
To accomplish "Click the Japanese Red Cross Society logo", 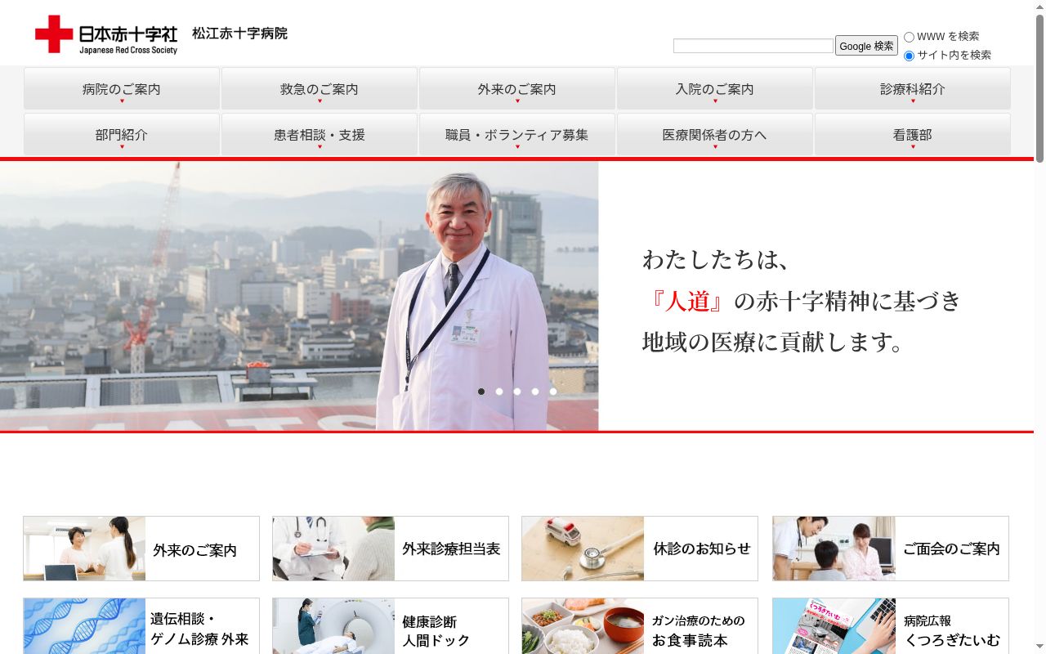I will 106,34.
